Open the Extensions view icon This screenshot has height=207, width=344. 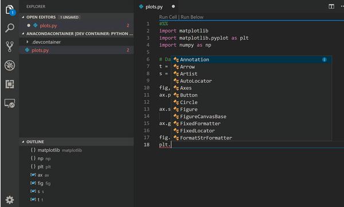pyautogui.click(x=10, y=84)
